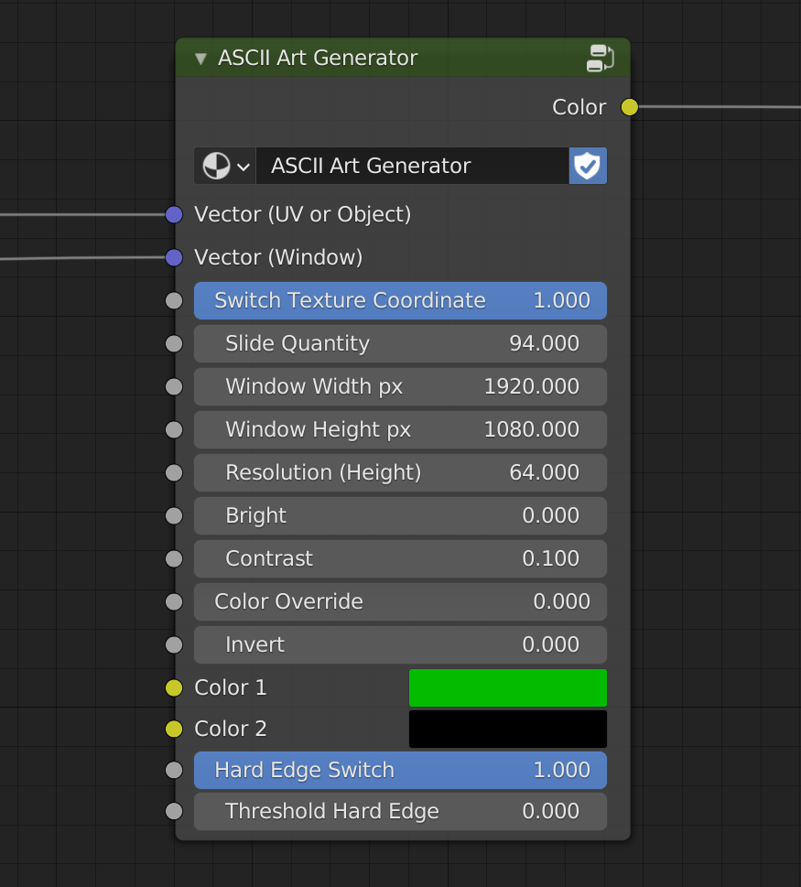Click the Bright input socket
The height and width of the screenshot is (887, 801).
point(174,515)
